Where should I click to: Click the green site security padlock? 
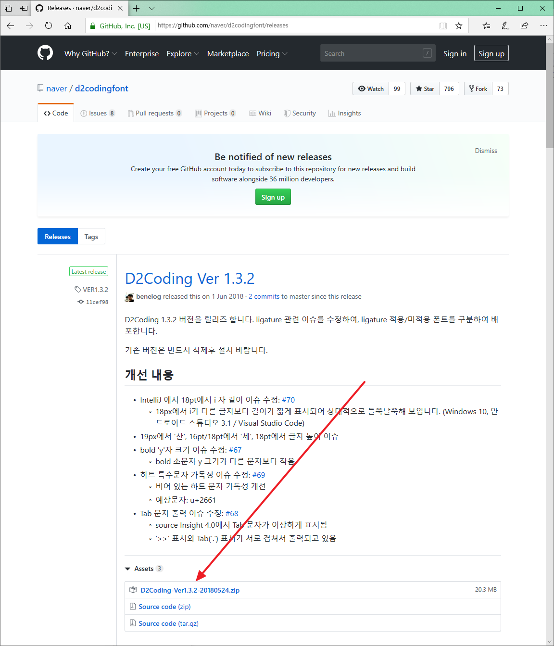click(x=93, y=25)
